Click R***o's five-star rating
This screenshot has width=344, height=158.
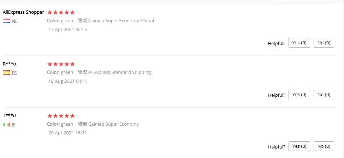point(61,64)
